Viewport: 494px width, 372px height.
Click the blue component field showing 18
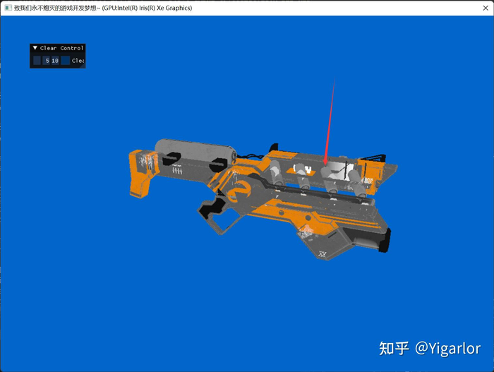click(55, 61)
